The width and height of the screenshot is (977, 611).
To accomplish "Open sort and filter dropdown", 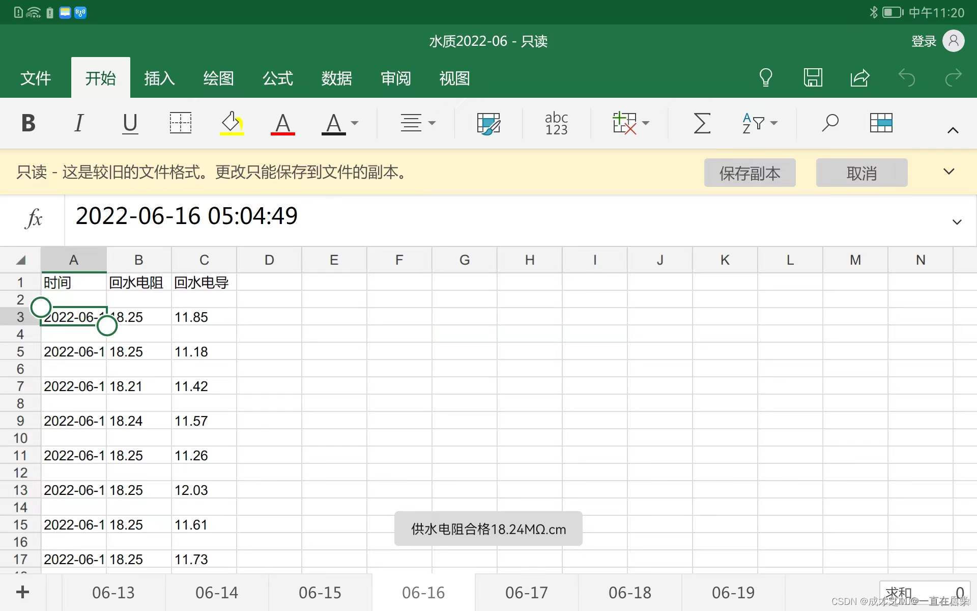I will (x=760, y=123).
